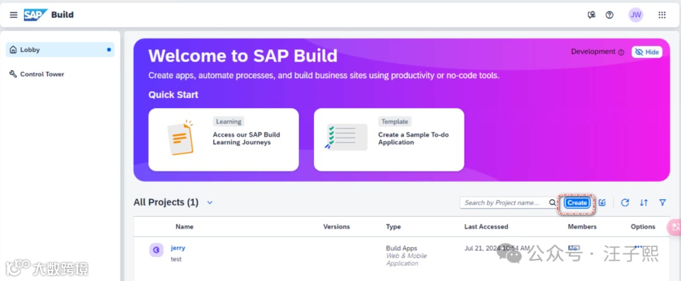
Task: Refresh the projects list
Action: pos(625,203)
